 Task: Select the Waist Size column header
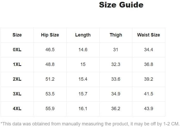[149, 35]
